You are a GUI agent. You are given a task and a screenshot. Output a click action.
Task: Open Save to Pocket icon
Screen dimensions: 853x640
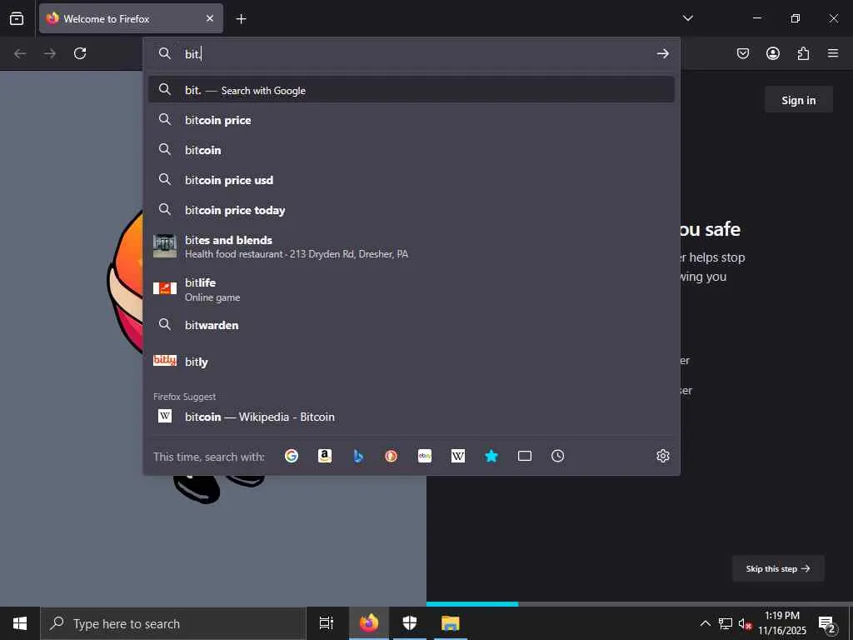742,53
